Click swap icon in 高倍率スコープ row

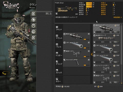click(95, 42)
